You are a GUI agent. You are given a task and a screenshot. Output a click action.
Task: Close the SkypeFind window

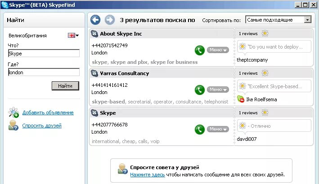coord(313,5)
